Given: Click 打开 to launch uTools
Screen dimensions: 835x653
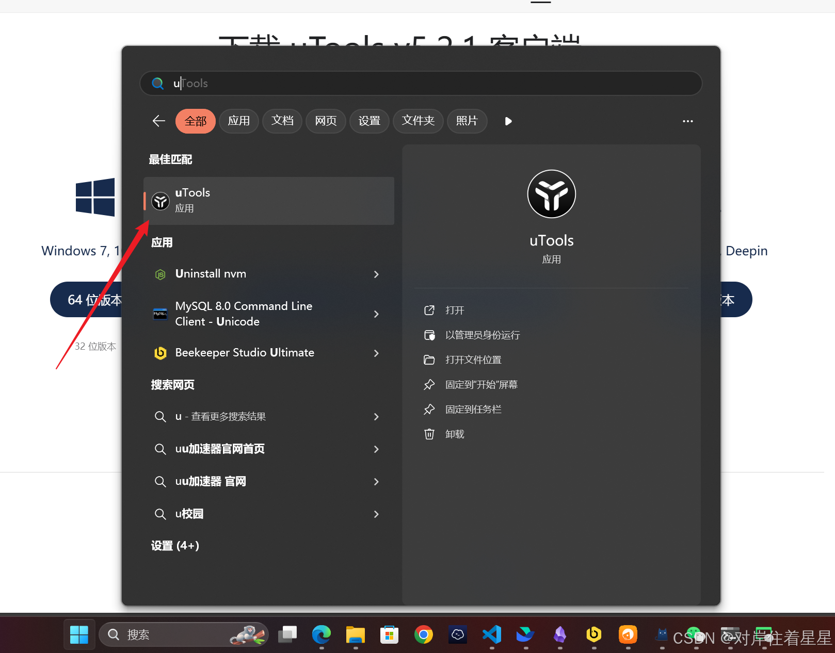Looking at the screenshot, I should [455, 311].
